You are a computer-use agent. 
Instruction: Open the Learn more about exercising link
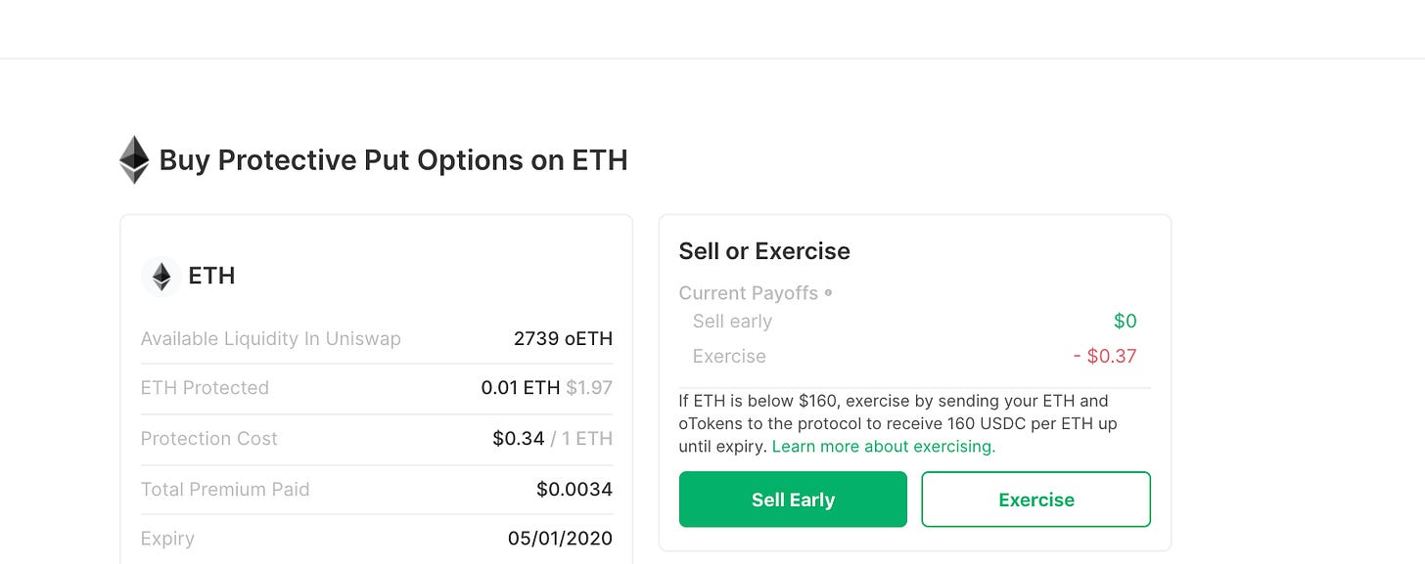883,447
